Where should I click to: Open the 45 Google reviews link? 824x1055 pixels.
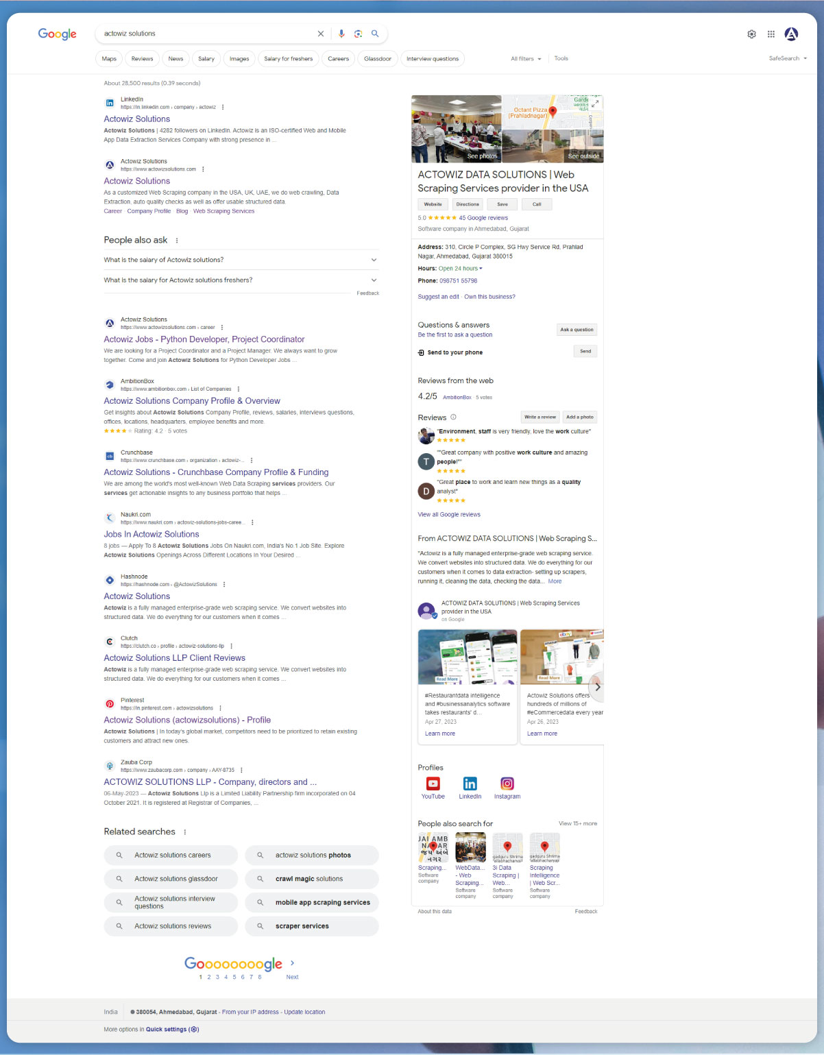click(483, 218)
